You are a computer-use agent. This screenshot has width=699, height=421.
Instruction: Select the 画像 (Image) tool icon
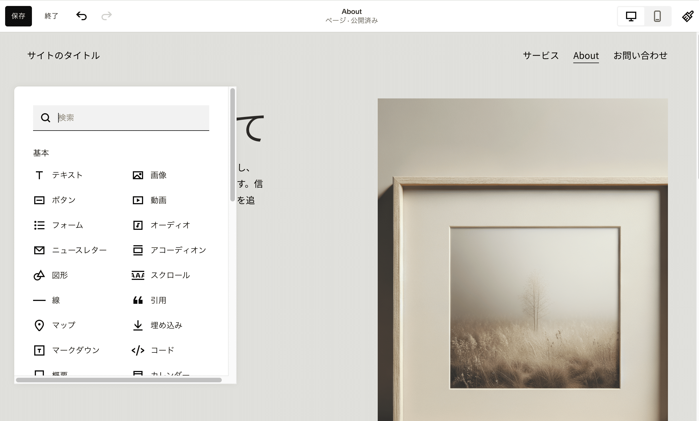point(138,175)
